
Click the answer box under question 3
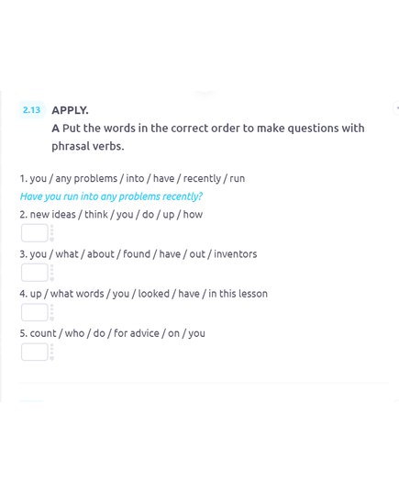click(35, 273)
